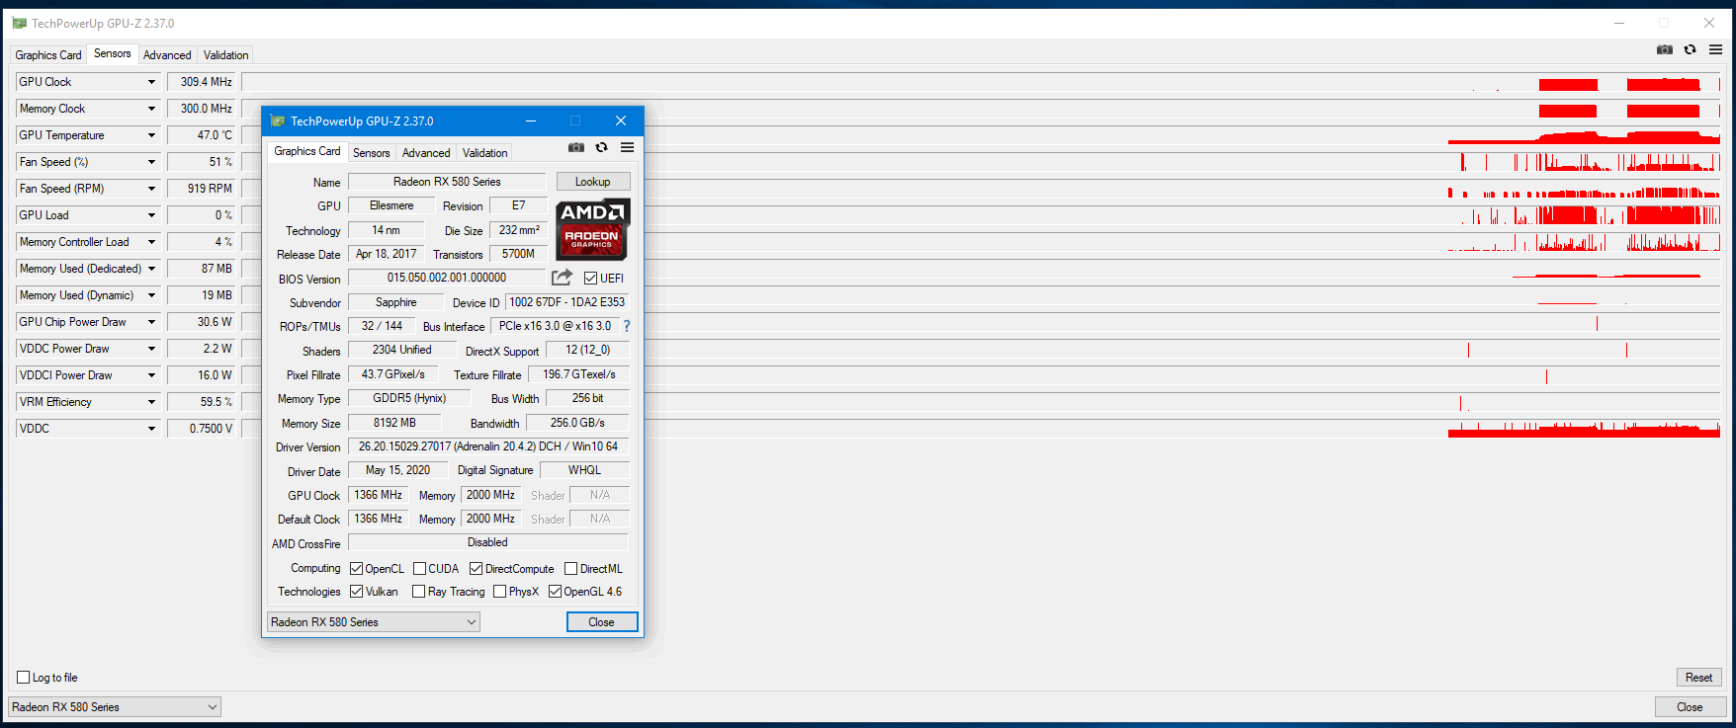This screenshot has height=728, width=1736.
Task: Click Reset button in Sensors window
Action: tap(1698, 678)
